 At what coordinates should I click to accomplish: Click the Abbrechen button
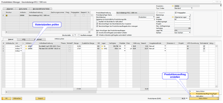pos(17,99)
